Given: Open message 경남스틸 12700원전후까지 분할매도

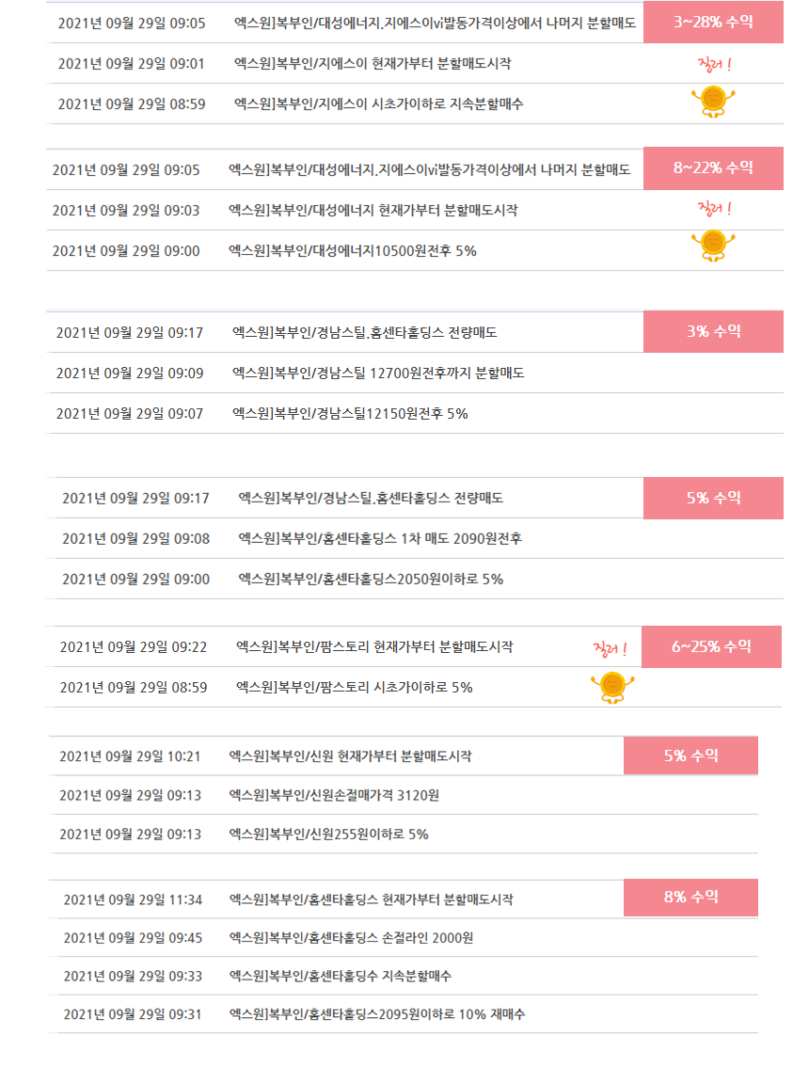Looking at the screenshot, I should click(378, 374).
